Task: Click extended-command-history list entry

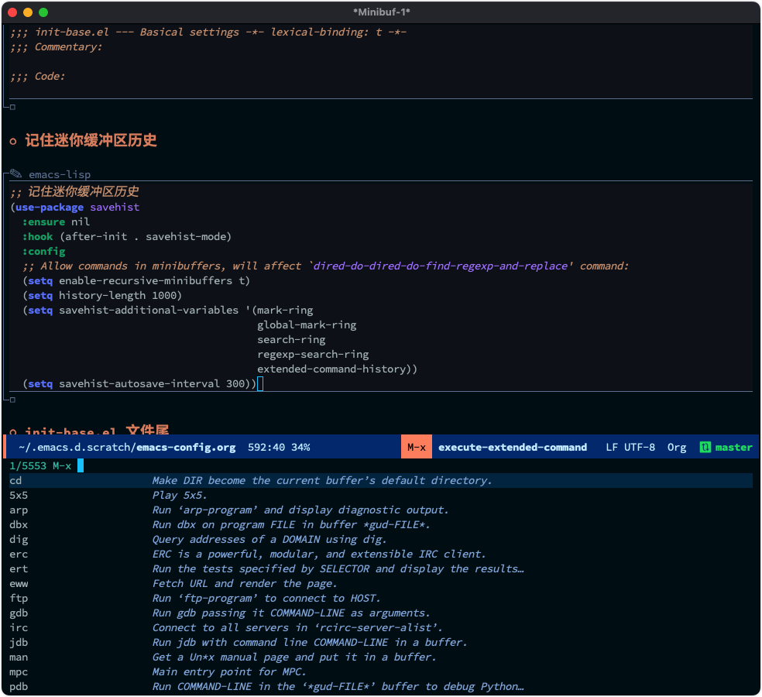Action: (331, 369)
